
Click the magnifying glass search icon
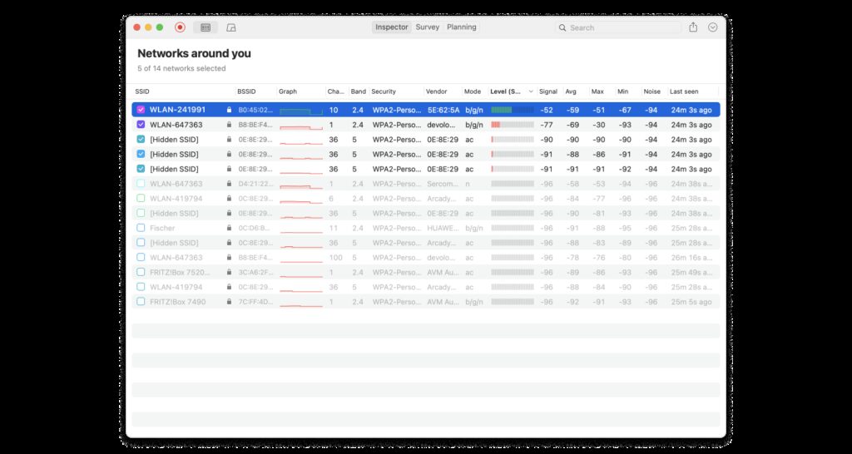tap(563, 27)
